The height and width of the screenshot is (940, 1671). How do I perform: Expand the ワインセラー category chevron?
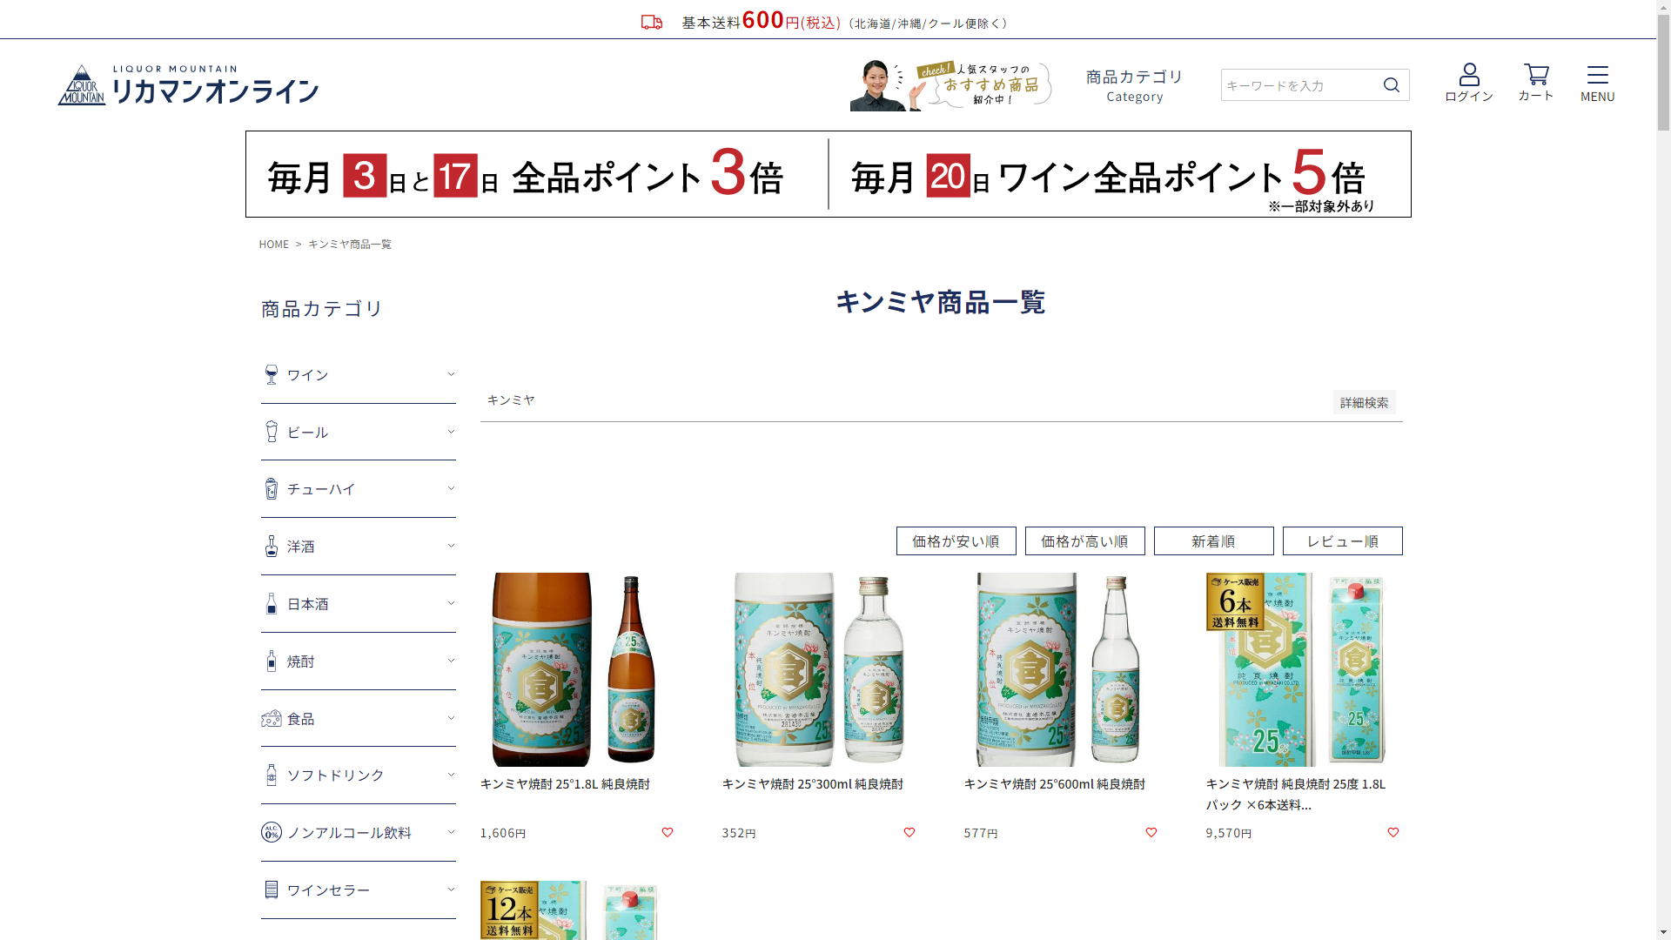pyautogui.click(x=451, y=890)
